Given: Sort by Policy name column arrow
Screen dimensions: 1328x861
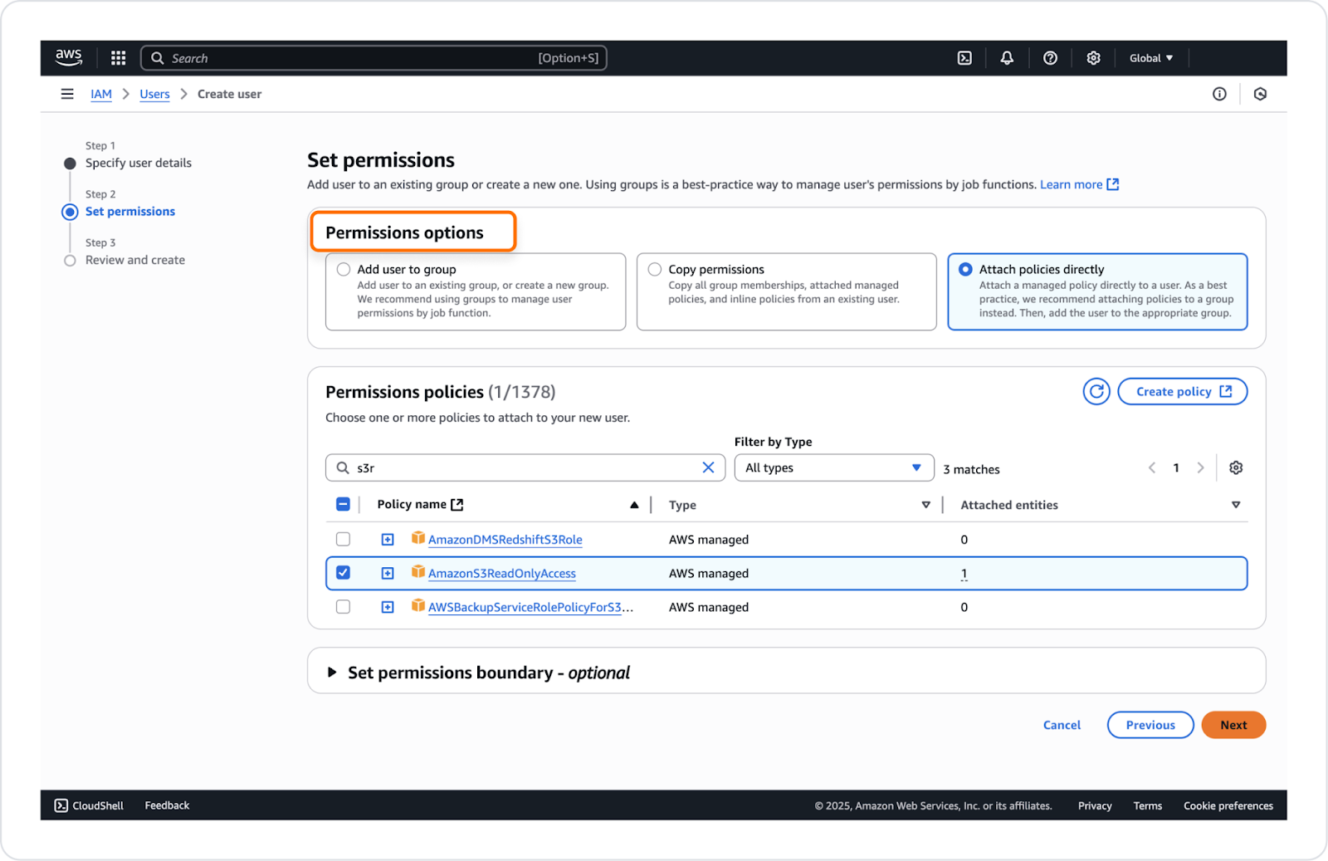Looking at the screenshot, I should point(634,505).
